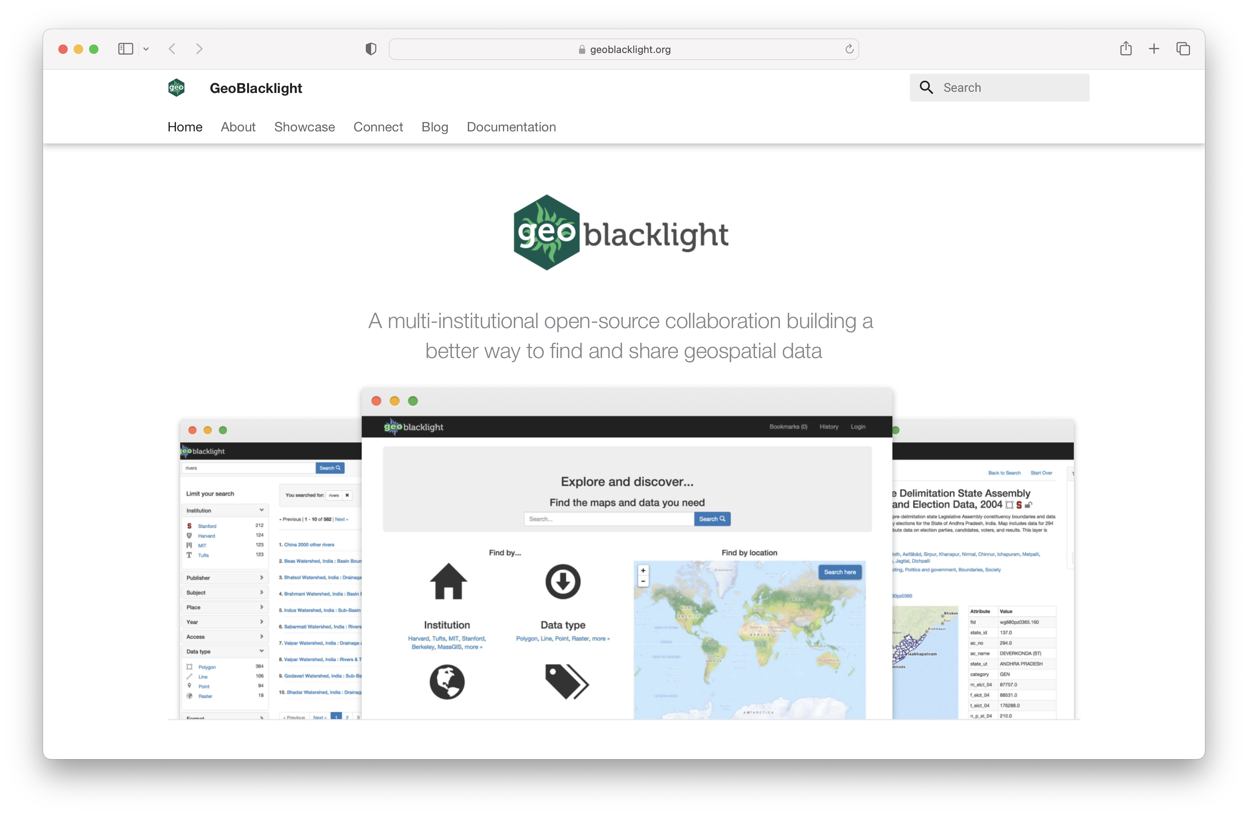Viewport: 1248px width, 816px height.
Task: Toggle the Safari sidebar icon
Action: (125, 49)
